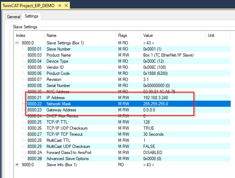The width and height of the screenshot is (235, 178).
Task: Select the 8000:22 Network Mask row
Action: tap(129, 104)
